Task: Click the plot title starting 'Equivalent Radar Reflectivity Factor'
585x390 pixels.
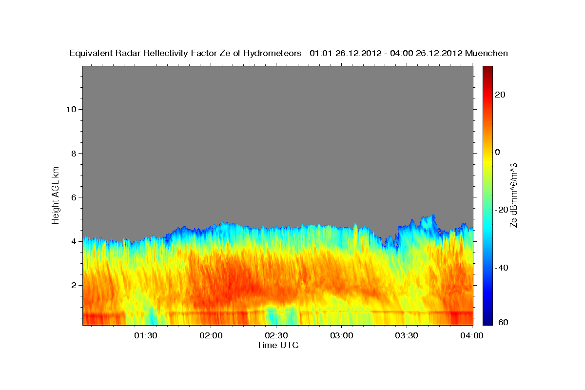Action: (x=289, y=53)
